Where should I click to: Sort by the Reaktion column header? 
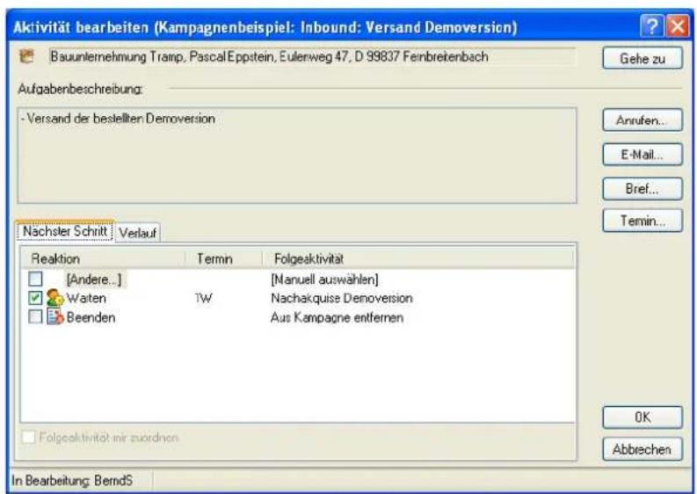[103, 258]
